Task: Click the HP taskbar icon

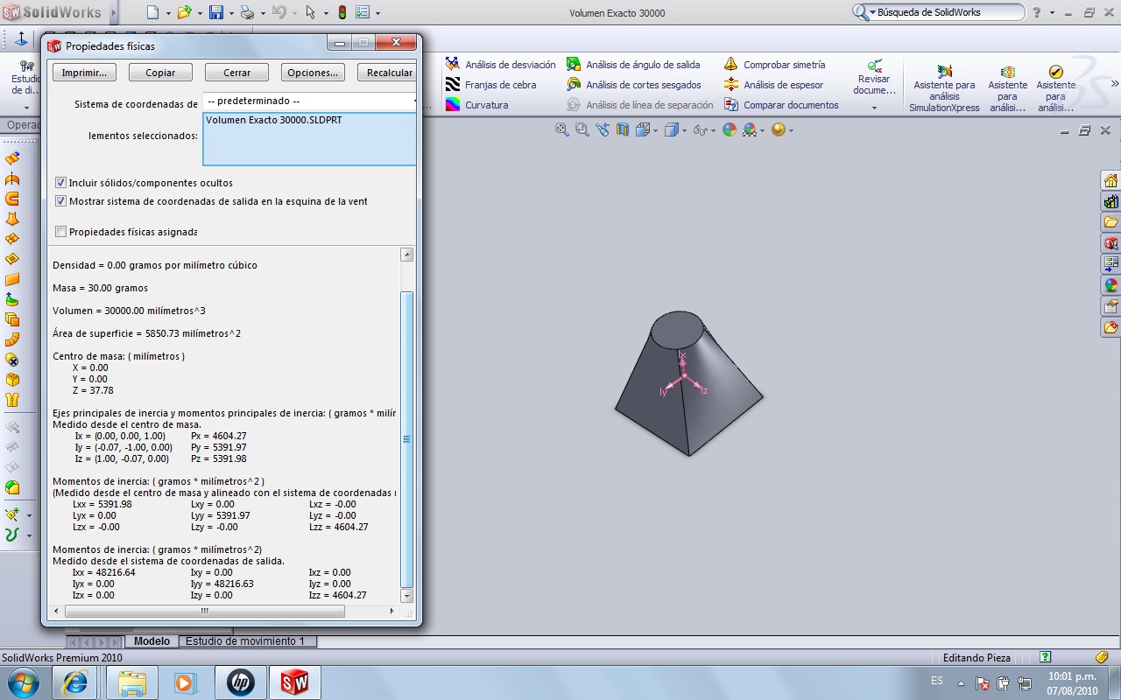Action: pos(240,682)
